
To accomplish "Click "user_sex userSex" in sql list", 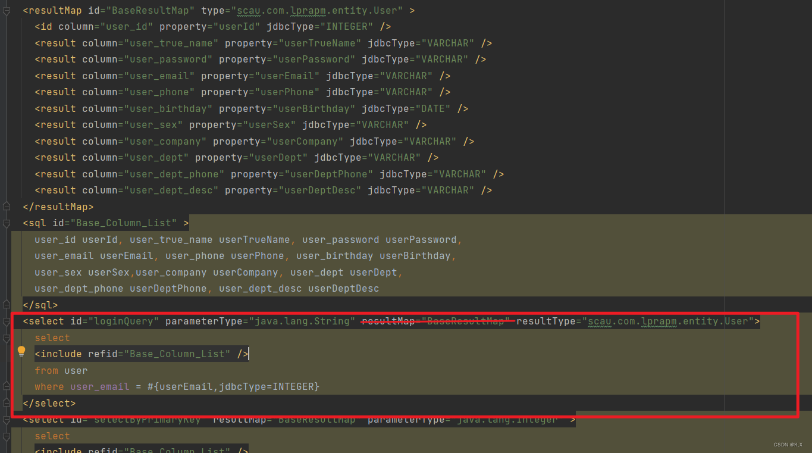I will click(x=82, y=272).
